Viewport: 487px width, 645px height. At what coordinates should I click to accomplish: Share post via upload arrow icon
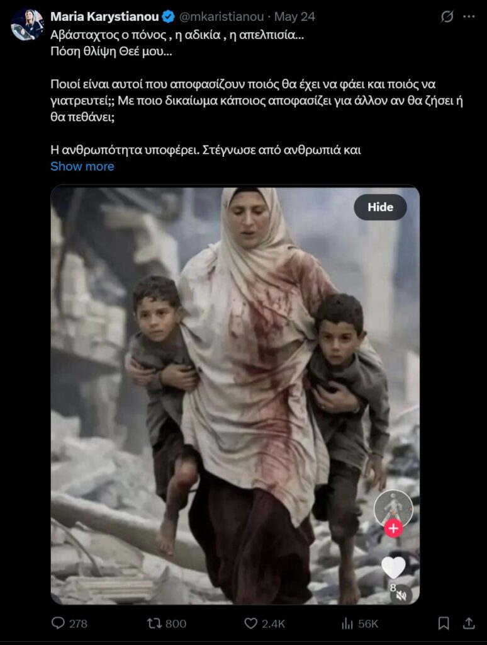469,623
